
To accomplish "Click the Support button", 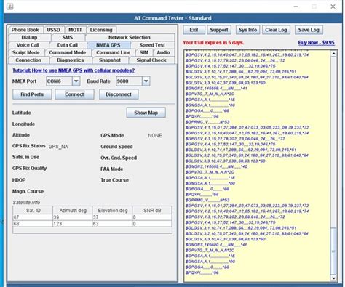I will tap(219, 30).
